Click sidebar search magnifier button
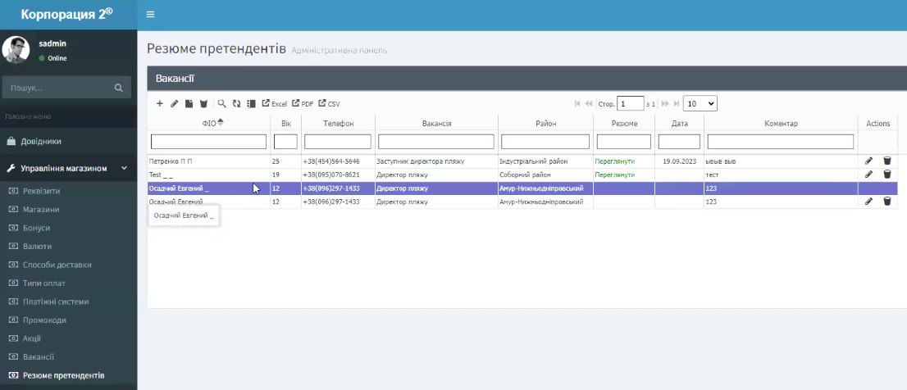This screenshot has height=390, width=907. [x=119, y=88]
